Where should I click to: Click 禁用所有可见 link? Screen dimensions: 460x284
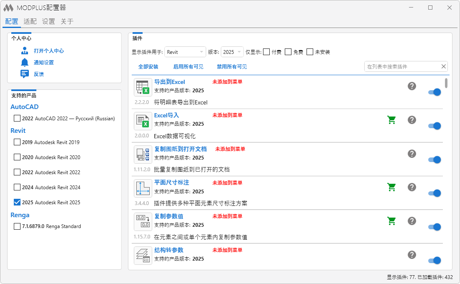(x=232, y=66)
